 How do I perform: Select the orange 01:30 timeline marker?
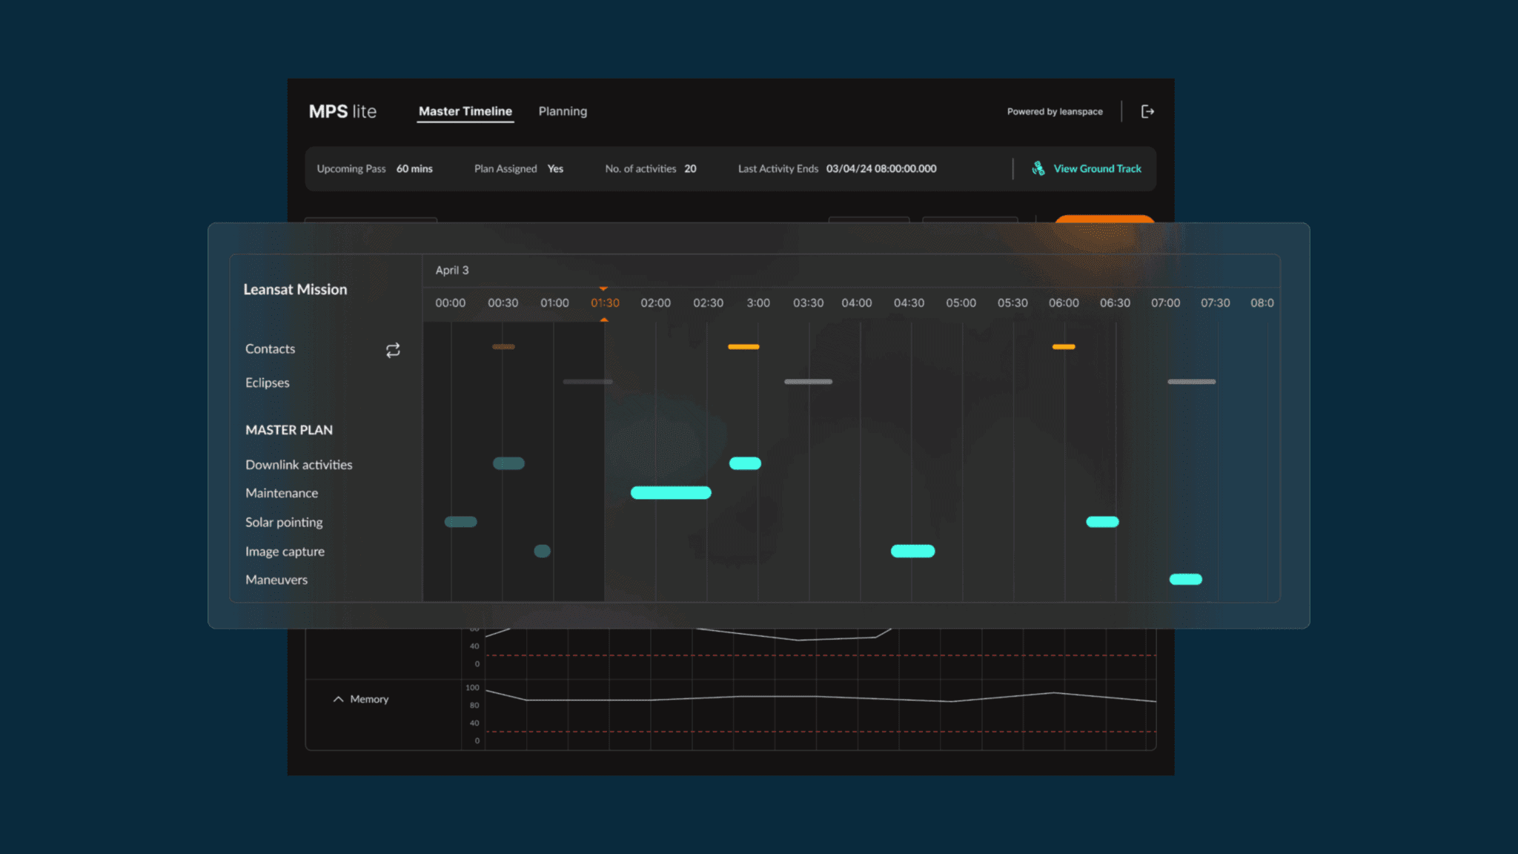click(604, 302)
